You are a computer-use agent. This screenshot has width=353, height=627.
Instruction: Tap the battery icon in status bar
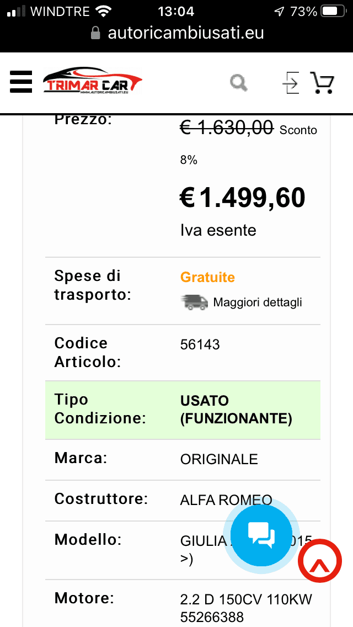point(333,11)
